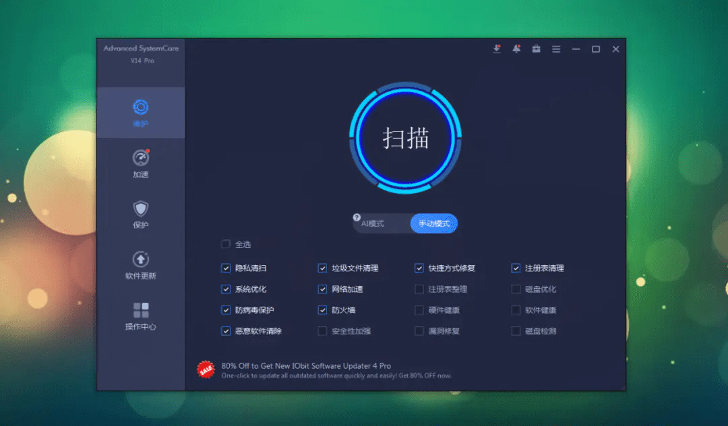The height and width of the screenshot is (426, 728).
Task: Open the hamburger options menu
Action: coord(556,49)
